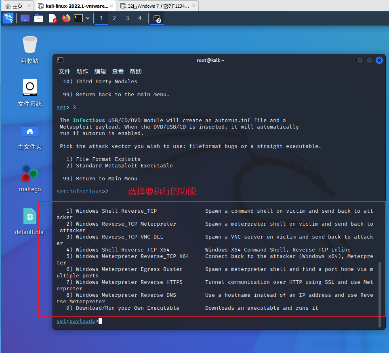Switch to workspace 4

click(x=140, y=18)
